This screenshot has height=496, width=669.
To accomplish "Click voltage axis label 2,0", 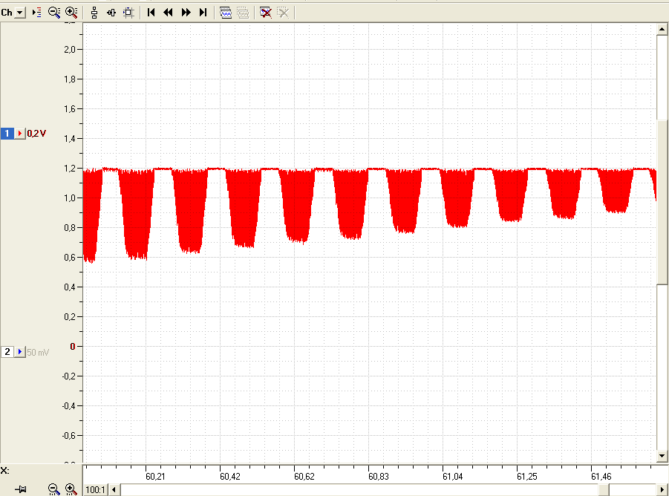I will [70, 50].
